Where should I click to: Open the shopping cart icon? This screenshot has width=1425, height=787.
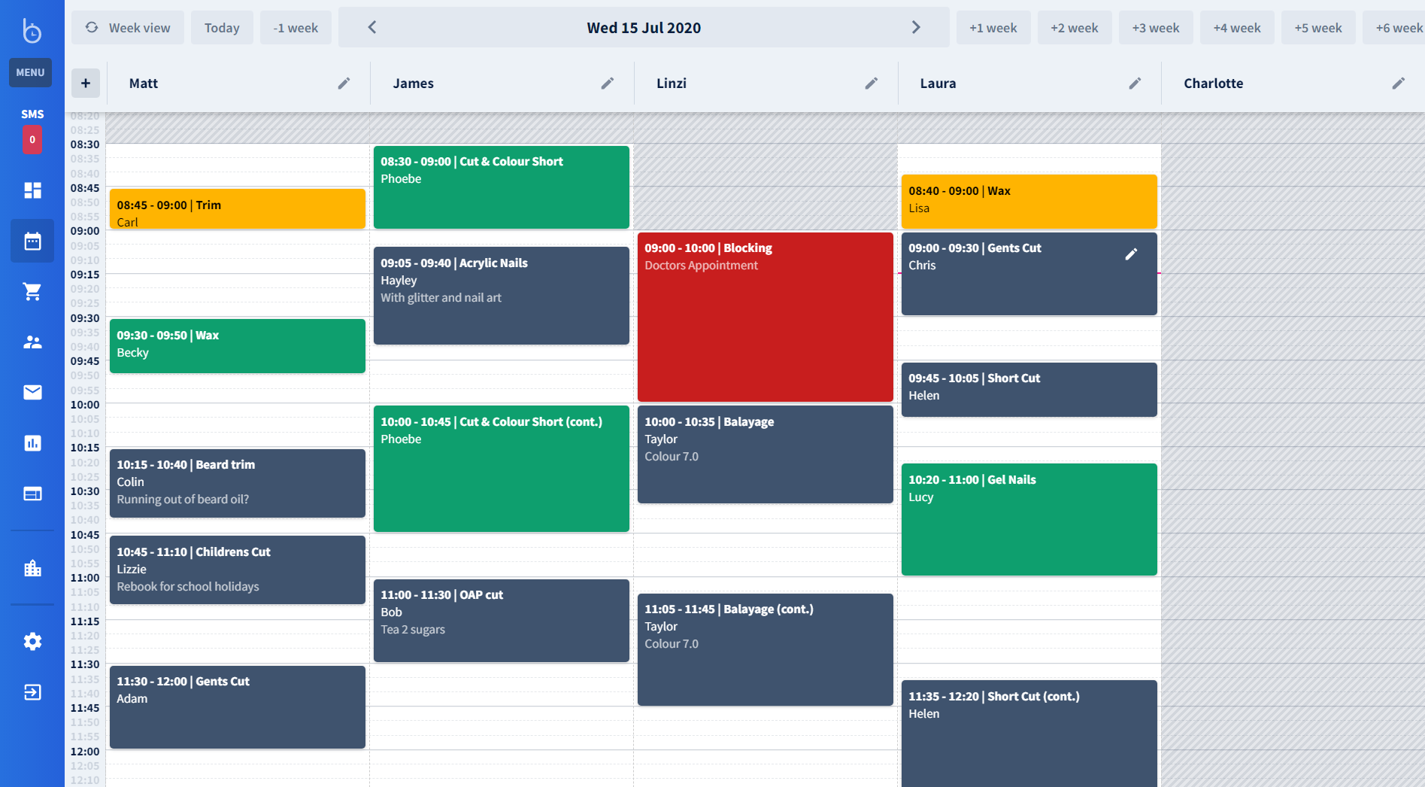point(32,292)
